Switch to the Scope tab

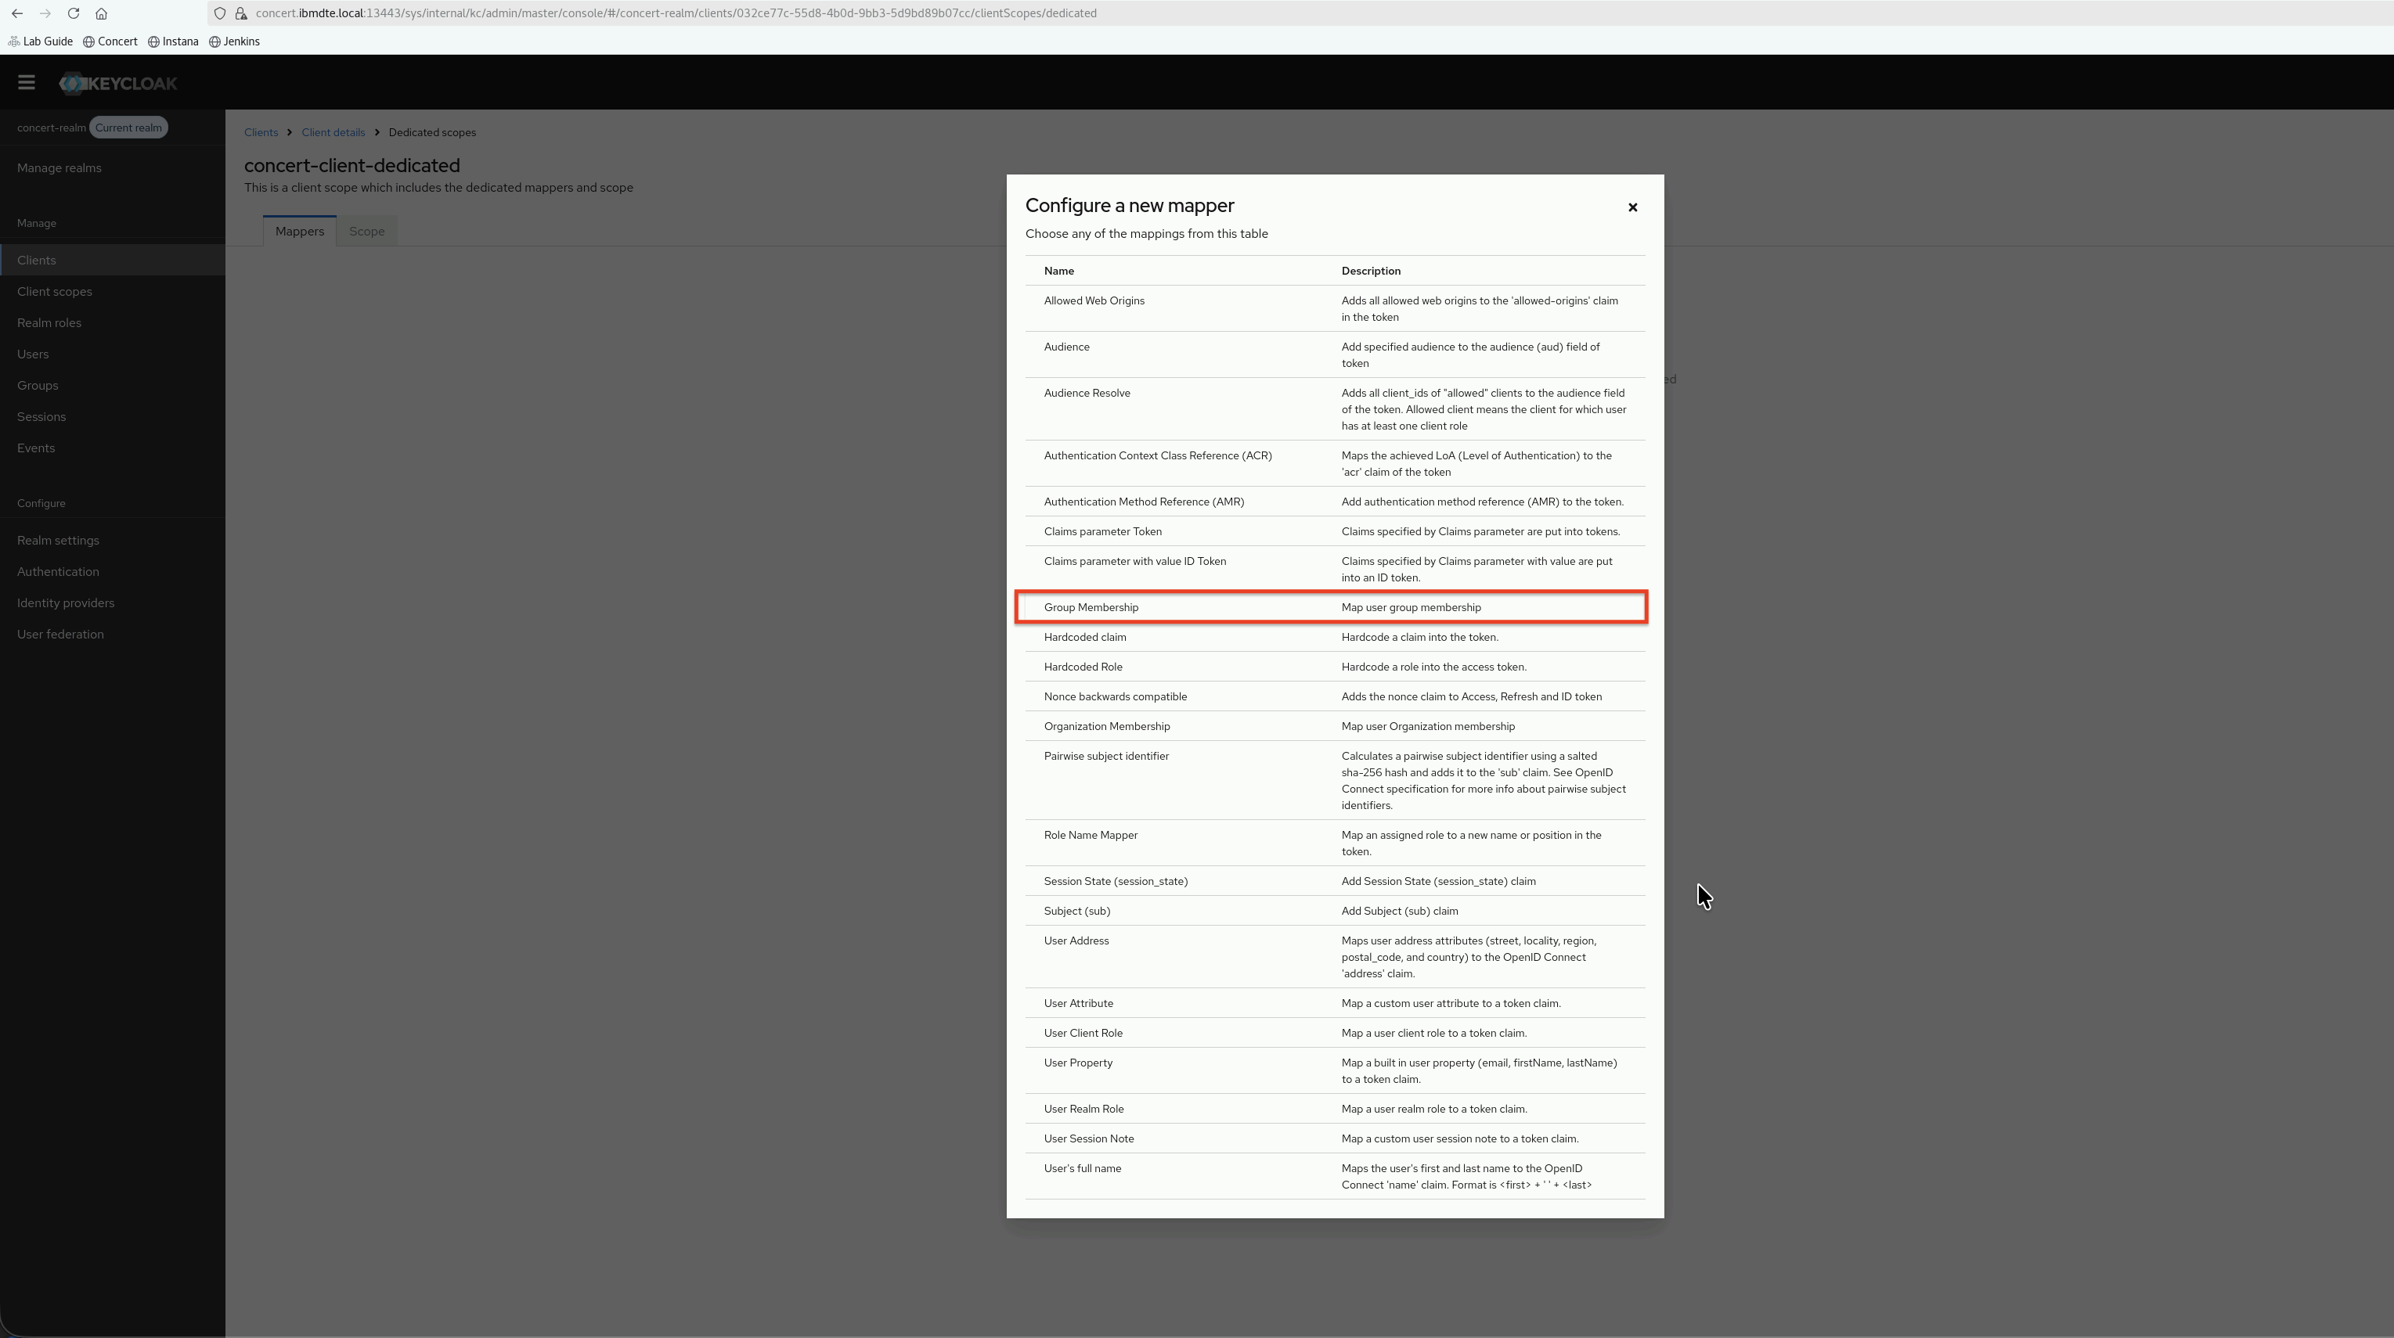[366, 232]
